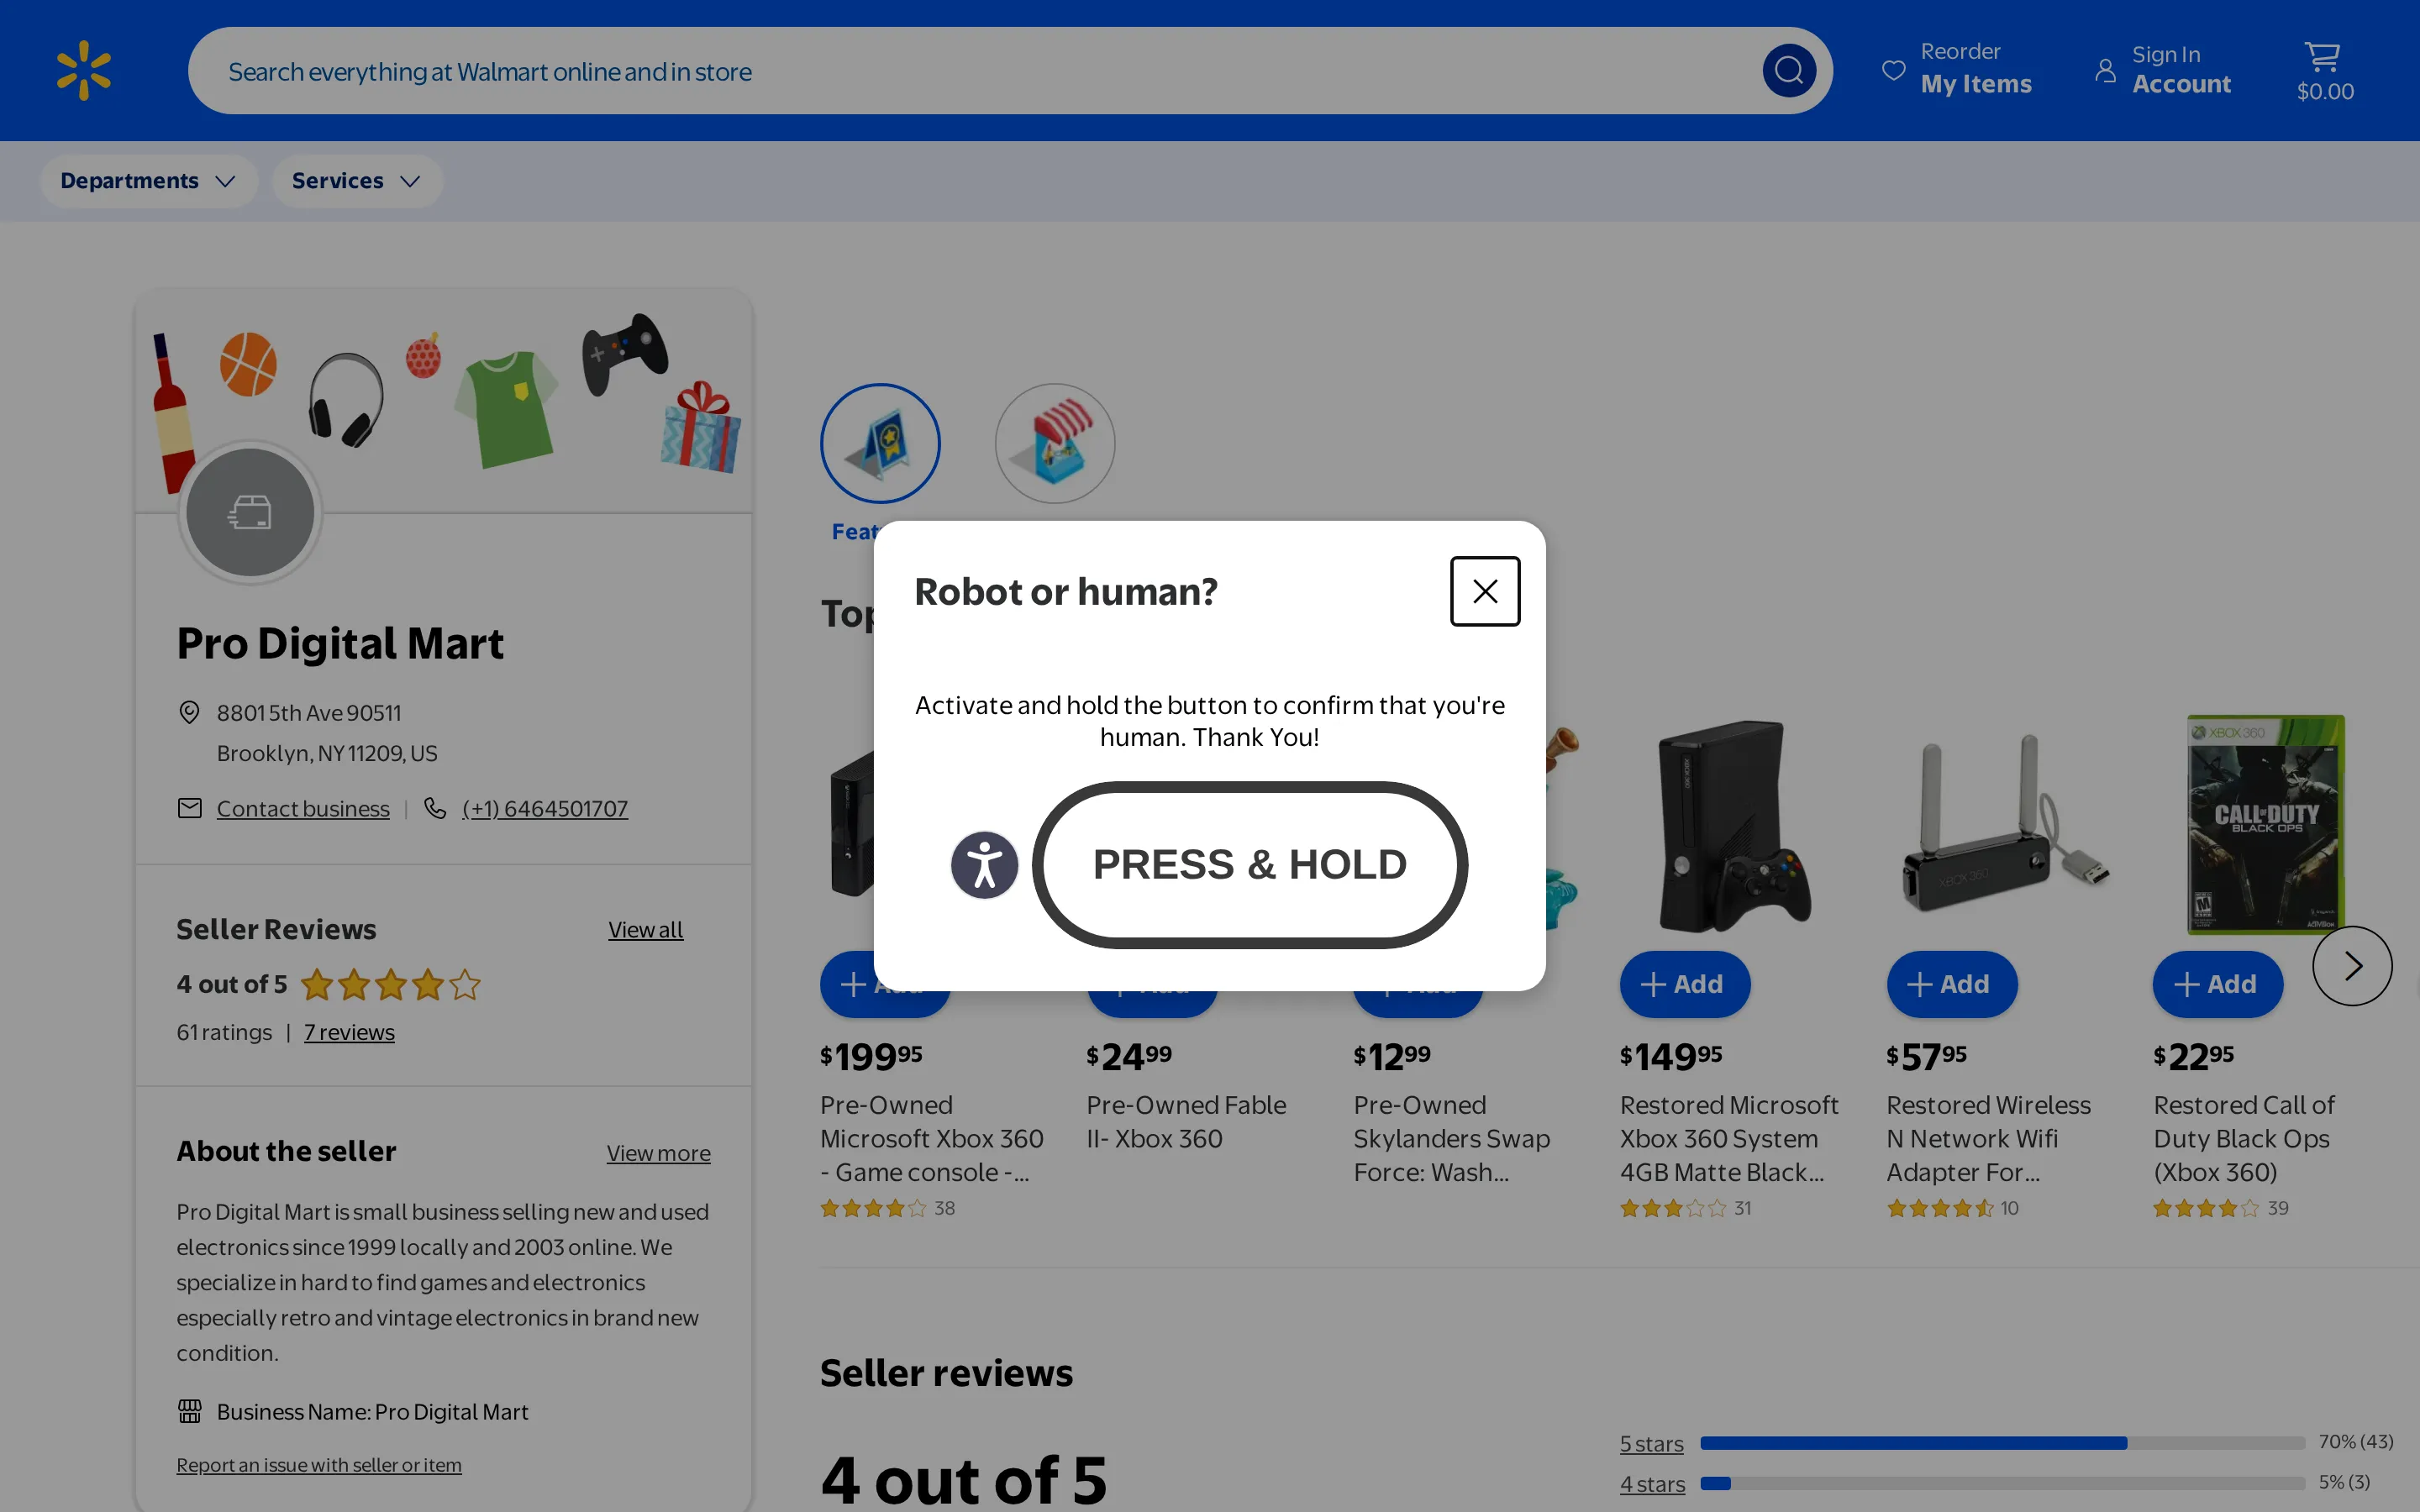
Task: Close the Robot or human dialog
Action: (1485, 591)
